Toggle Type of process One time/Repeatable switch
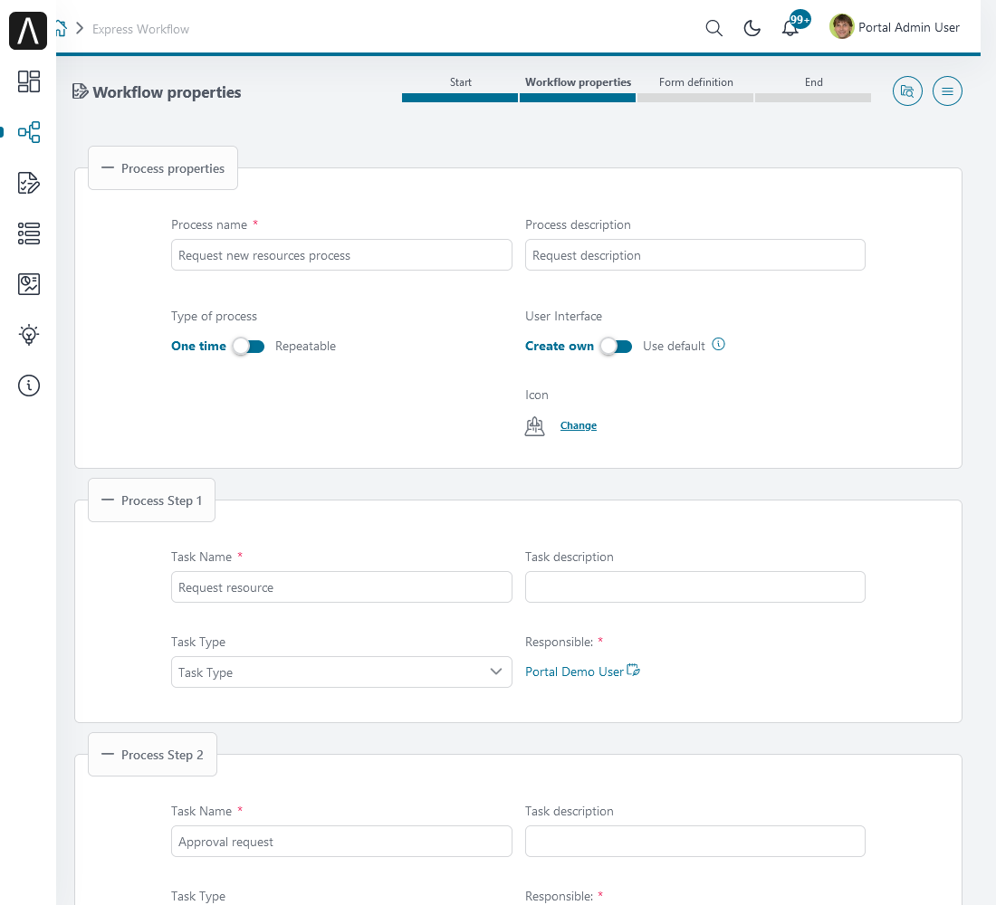The image size is (996, 905). pyautogui.click(x=248, y=346)
